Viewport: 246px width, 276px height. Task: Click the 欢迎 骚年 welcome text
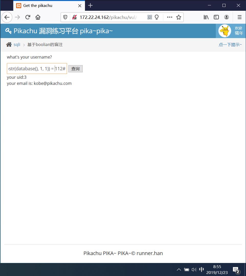(x=239, y=31)
